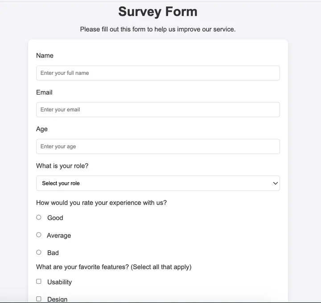Click the "Average" option label text
Image resolution: width=321 pixels, height=303 pixels.
coord(59,236)
